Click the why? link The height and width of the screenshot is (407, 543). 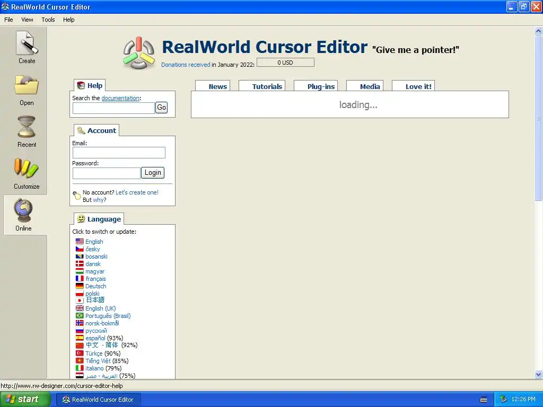99,200
